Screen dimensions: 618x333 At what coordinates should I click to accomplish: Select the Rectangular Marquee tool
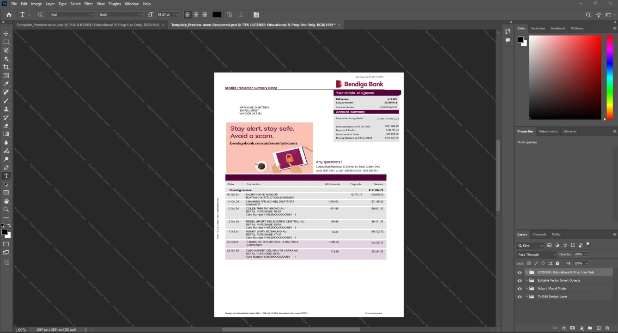pos(6,42)
